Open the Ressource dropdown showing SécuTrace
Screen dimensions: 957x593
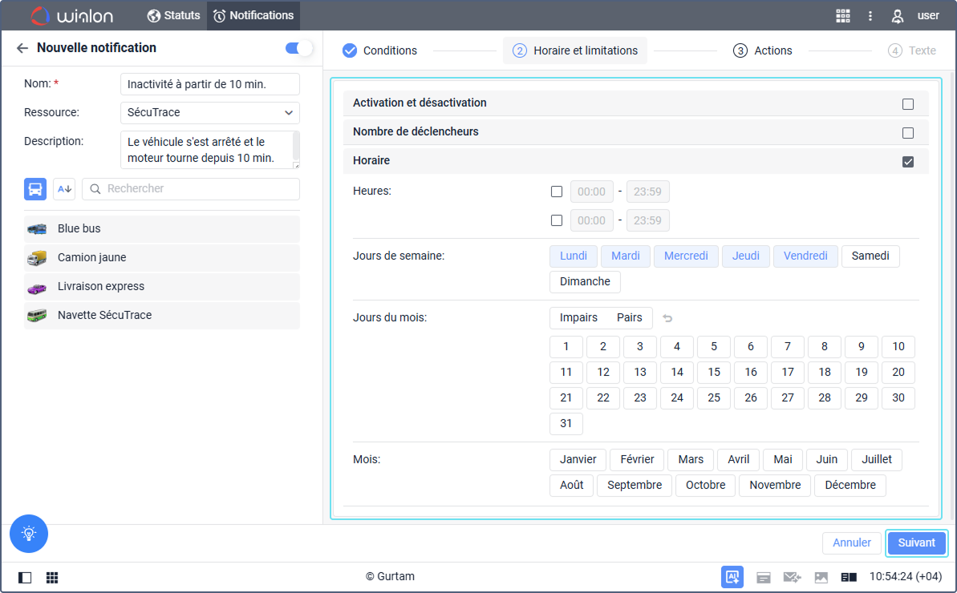tap(209, 112)
